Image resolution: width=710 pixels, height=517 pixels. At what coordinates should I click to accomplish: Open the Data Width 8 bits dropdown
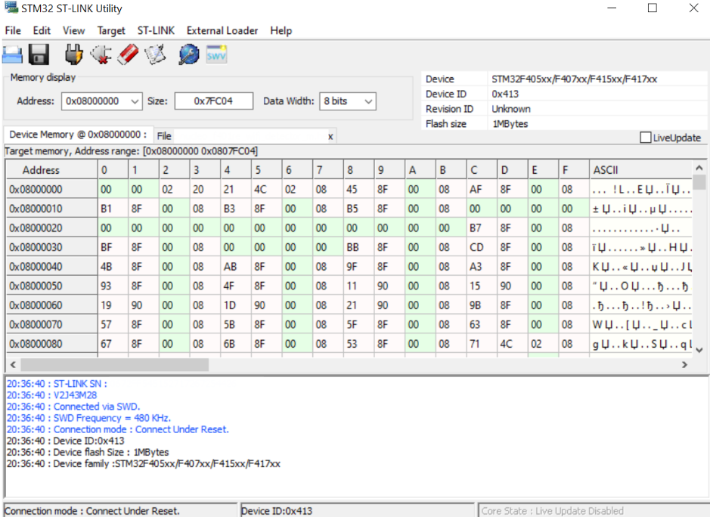pos(368,101)
